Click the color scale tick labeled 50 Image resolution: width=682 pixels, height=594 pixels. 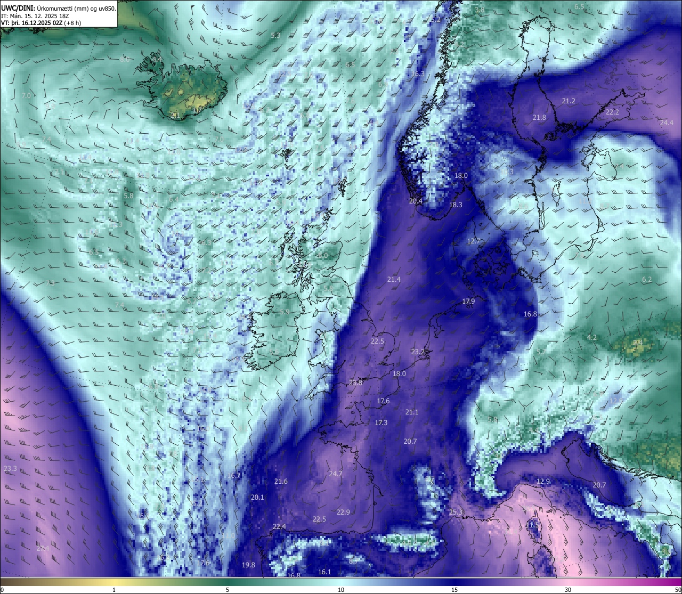tap(677, 589)
